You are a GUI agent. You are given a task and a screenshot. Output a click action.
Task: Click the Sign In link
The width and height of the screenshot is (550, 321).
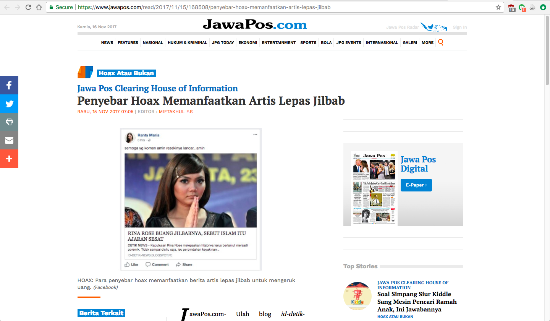(460, 27)
